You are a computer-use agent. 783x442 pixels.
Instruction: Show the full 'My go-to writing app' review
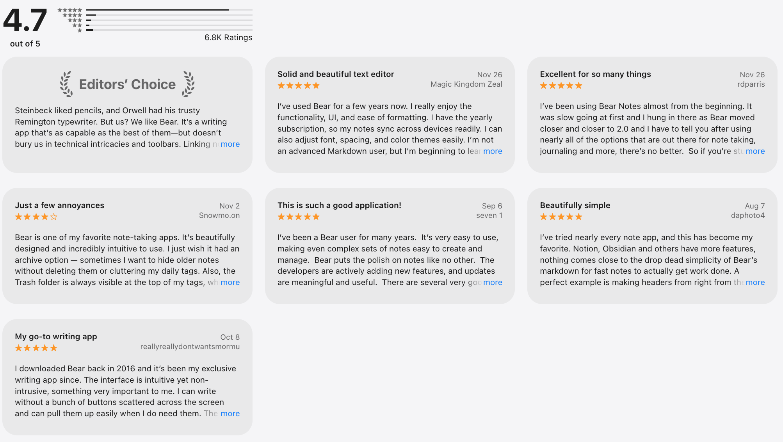230,413
